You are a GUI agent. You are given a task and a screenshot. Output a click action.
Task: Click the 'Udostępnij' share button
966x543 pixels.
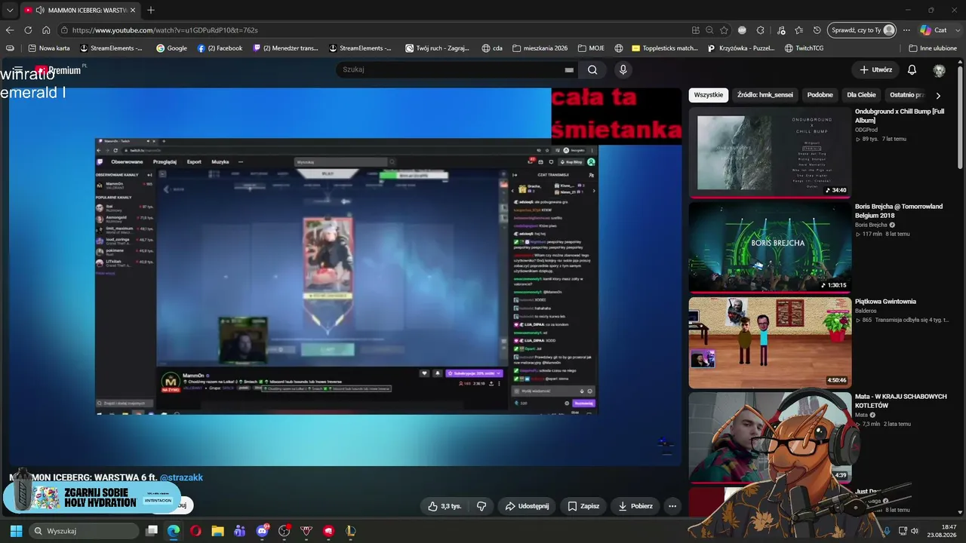(527, 506)
